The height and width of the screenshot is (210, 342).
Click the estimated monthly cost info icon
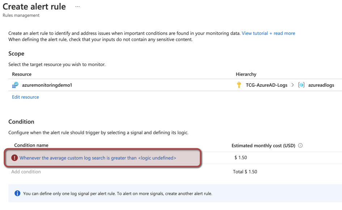click(x=300, y=145)
